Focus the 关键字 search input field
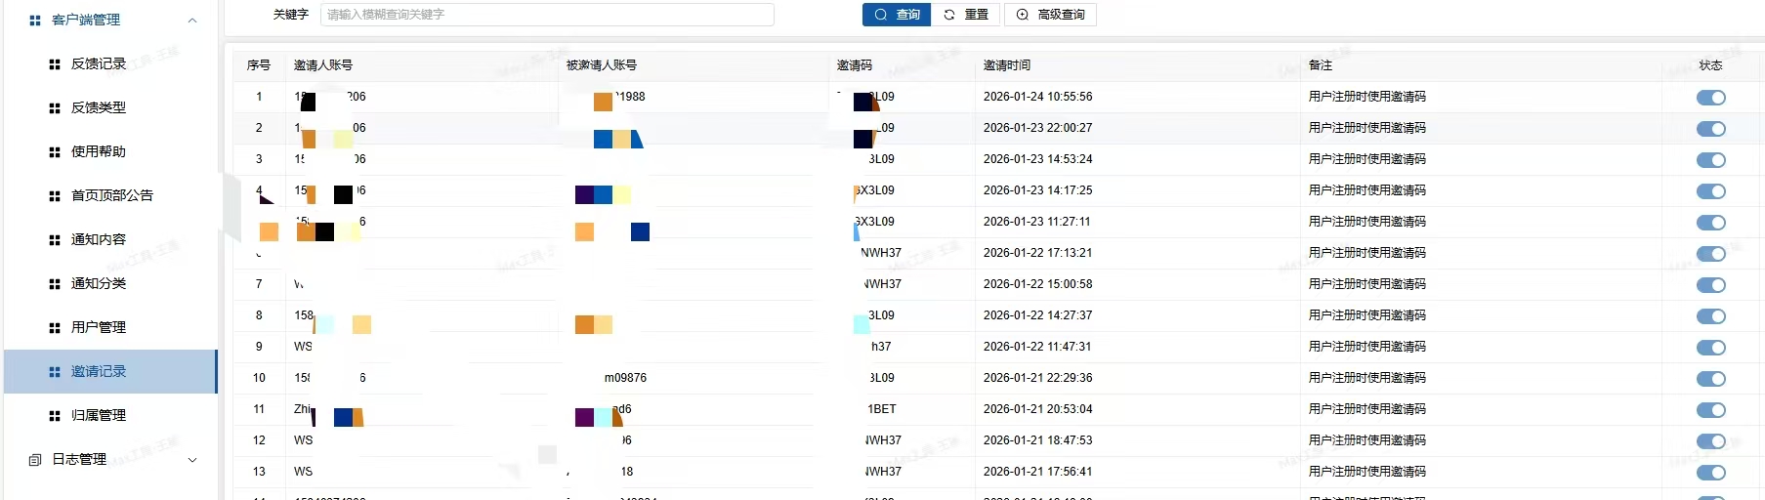Screen dimensions: 1765x500 tap(547, 15)
